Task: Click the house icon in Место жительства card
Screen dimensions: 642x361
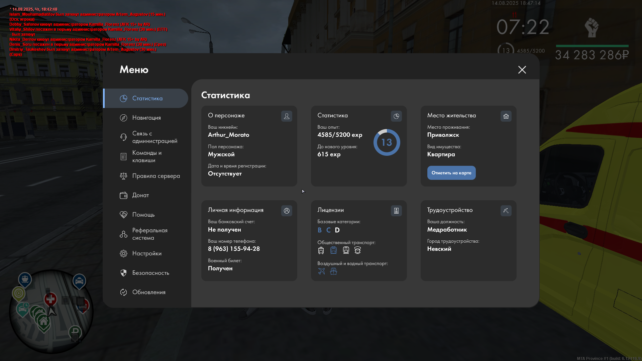Action: pos(506,116)
